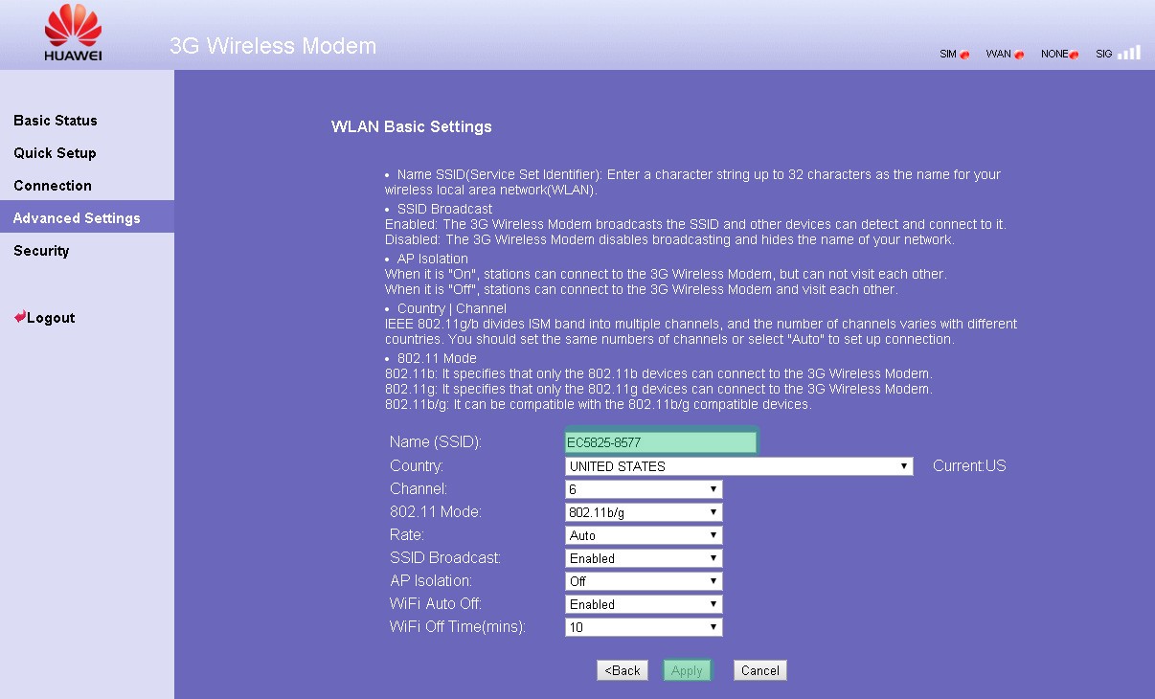
Task: Expand the Channel dropdown
Action: tap(644, 489)
